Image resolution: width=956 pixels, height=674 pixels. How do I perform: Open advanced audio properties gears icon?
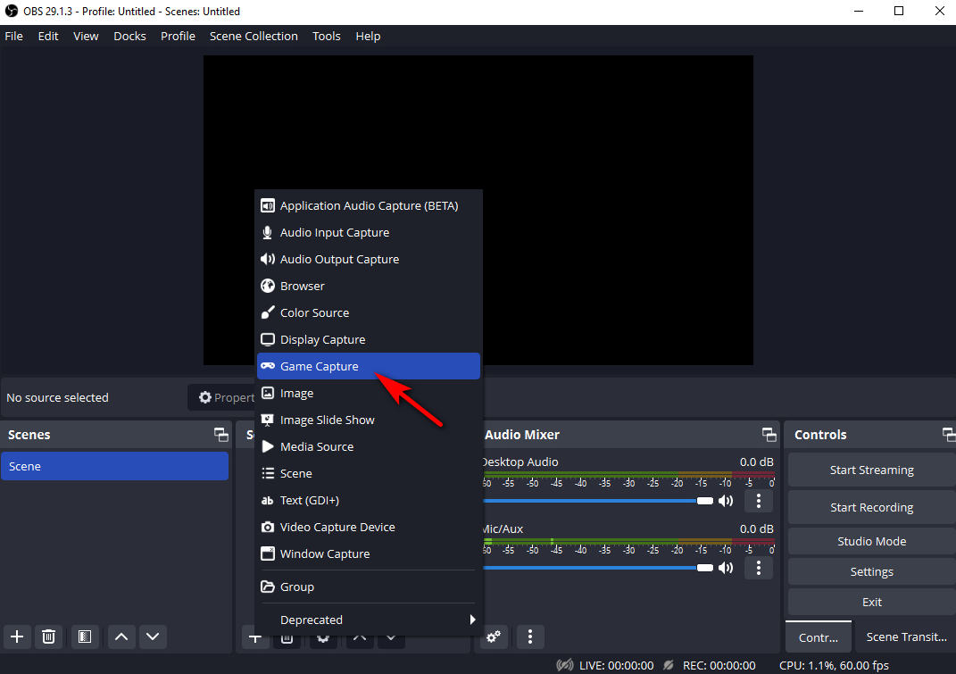click(494, 637)
